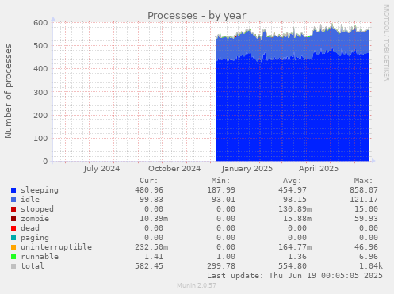Click the dead legend color swatch
The image size is (394, 294).
click(x=13, y=228)
